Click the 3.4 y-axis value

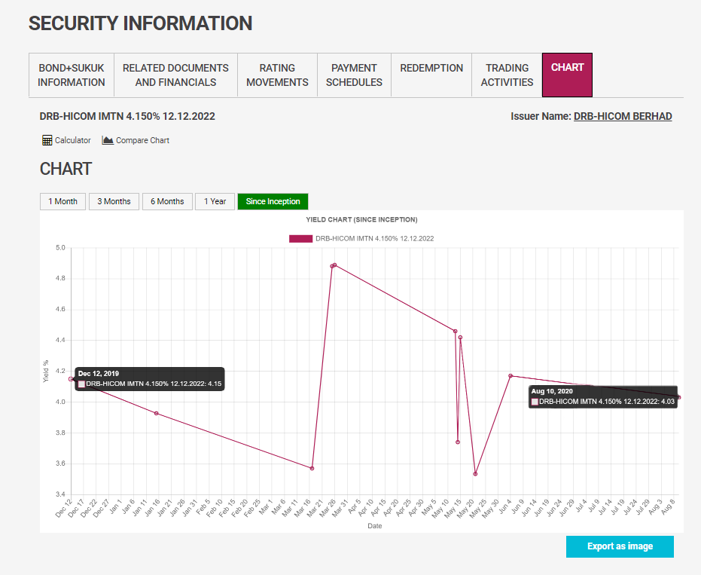(x=60, y=494)
